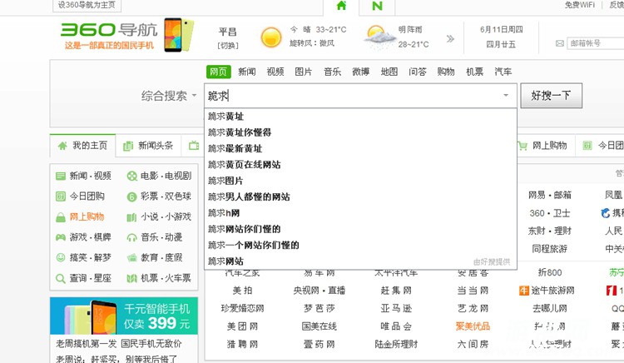Click today's sunny weather icon
The height and width of the screenshot is (363, 624).
[271, 37]
